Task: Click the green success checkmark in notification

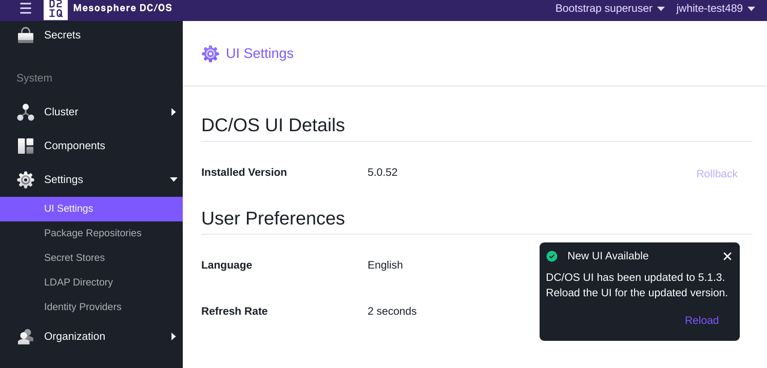Action: point(552,256)
